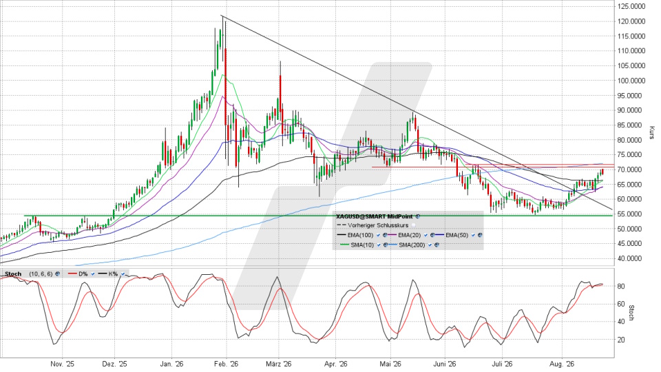Open the SMA(200) settings icon
This screenshot has width=661, height=372.
coord(437,245)
